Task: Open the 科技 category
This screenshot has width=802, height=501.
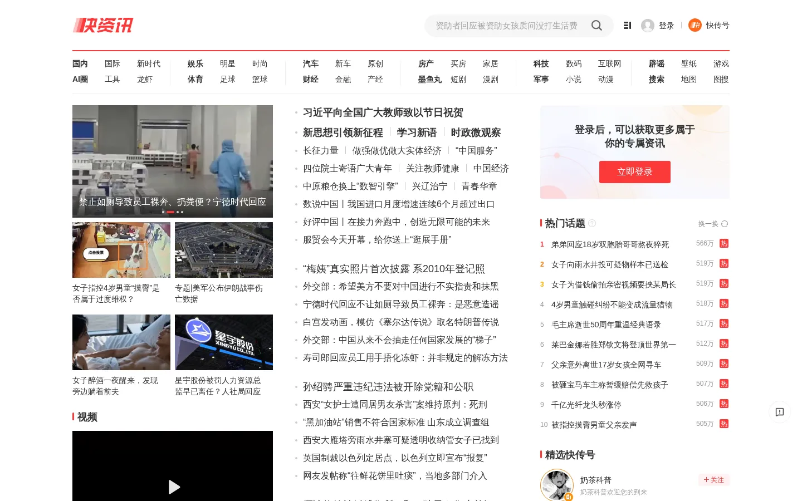Action: (541, 64)
